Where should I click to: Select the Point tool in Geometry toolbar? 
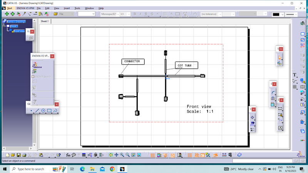pyautogui.click(x=31, y=111)
